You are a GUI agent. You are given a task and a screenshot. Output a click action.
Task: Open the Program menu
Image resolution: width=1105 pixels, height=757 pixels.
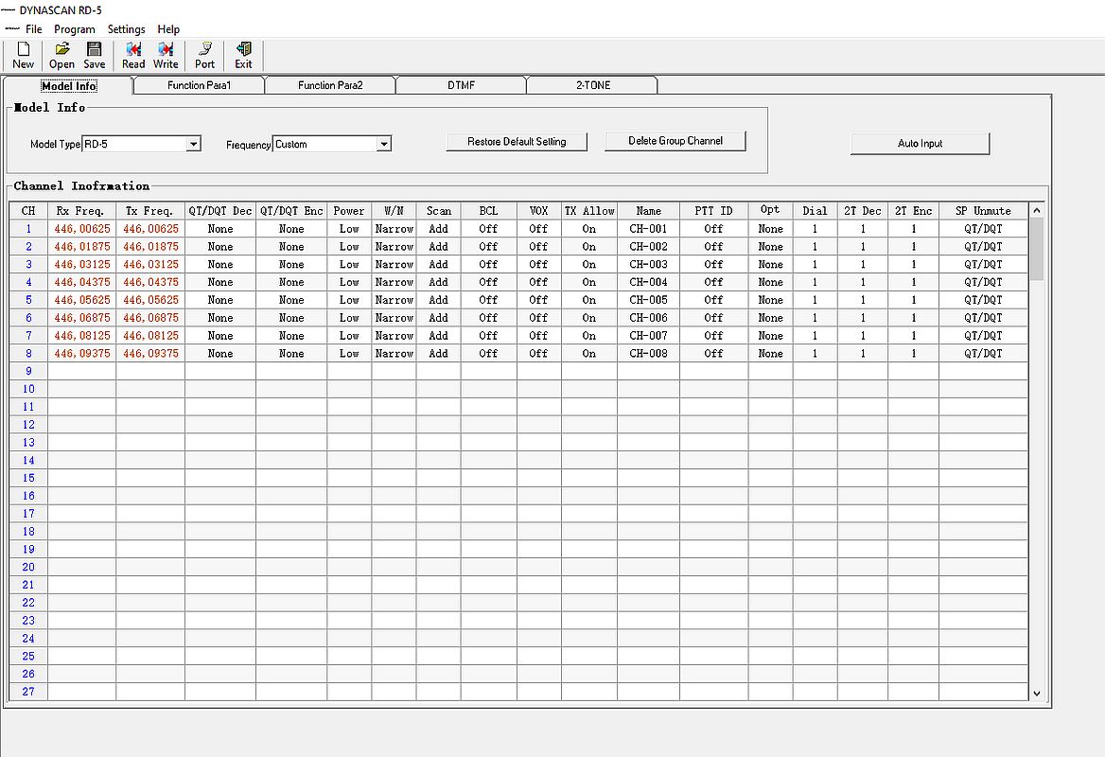(x=75, y=29)
